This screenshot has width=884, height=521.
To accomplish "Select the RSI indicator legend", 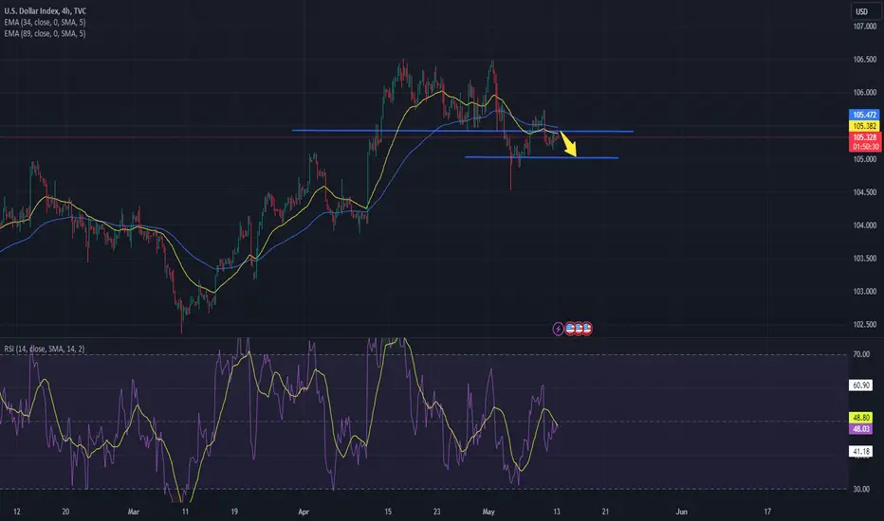I will 45,350.
